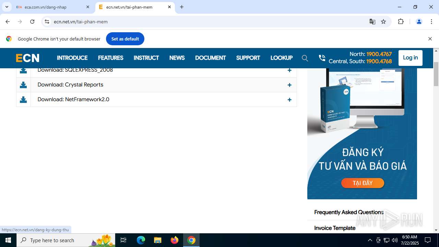Screen dimensions: 439x247
Task: Expand the SQLEXPRESS_2008 download row
Action: point(289,70)
